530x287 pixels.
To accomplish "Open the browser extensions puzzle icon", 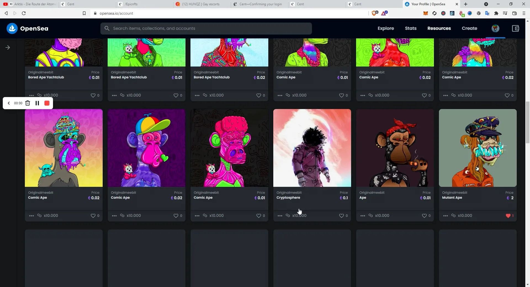I will pyautogui.click(x=497, y=13).
